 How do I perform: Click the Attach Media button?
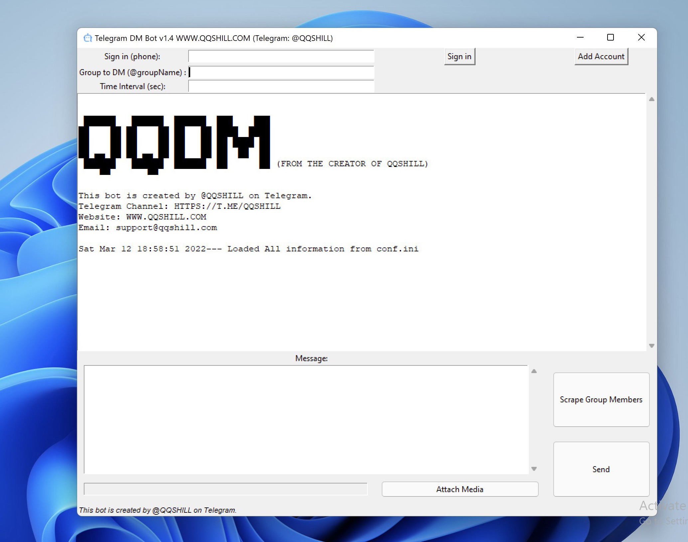click(x=460, y=489)
